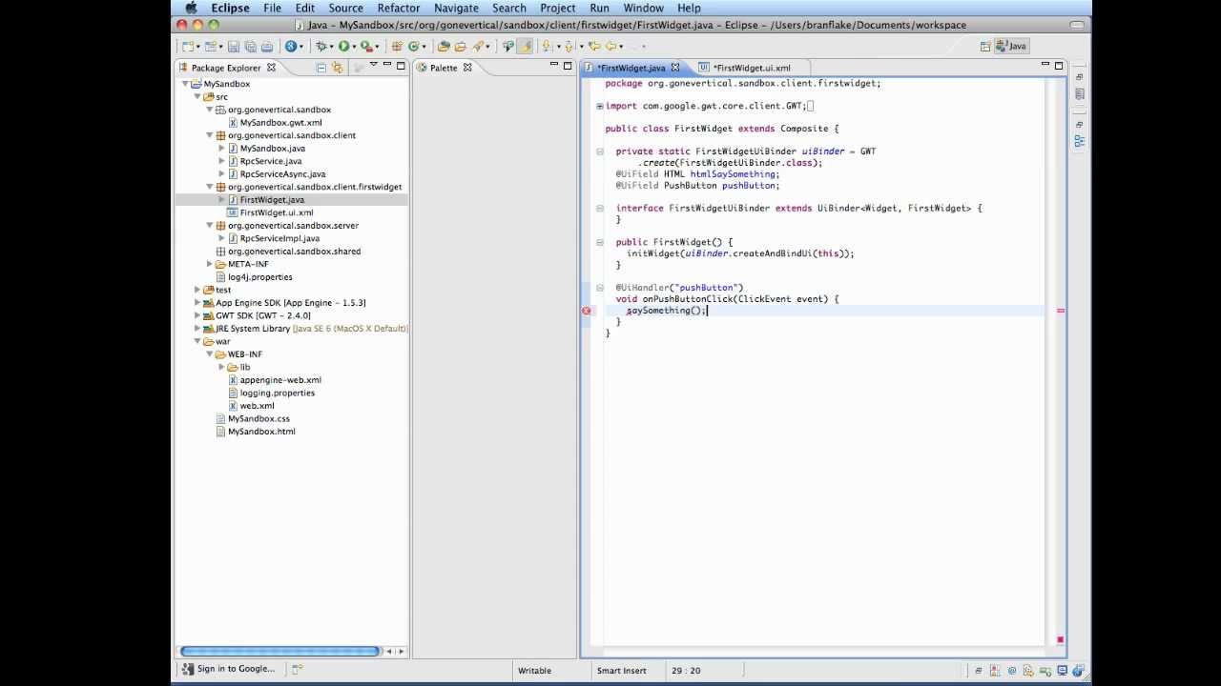
Task: Click the Debug bug icon
Action: [321, 46]
